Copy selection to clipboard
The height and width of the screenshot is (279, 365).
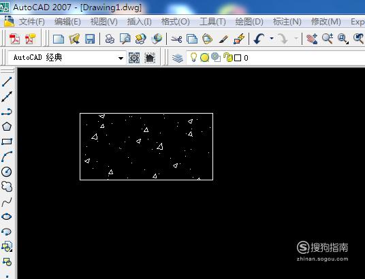click(x=192, y=39)
